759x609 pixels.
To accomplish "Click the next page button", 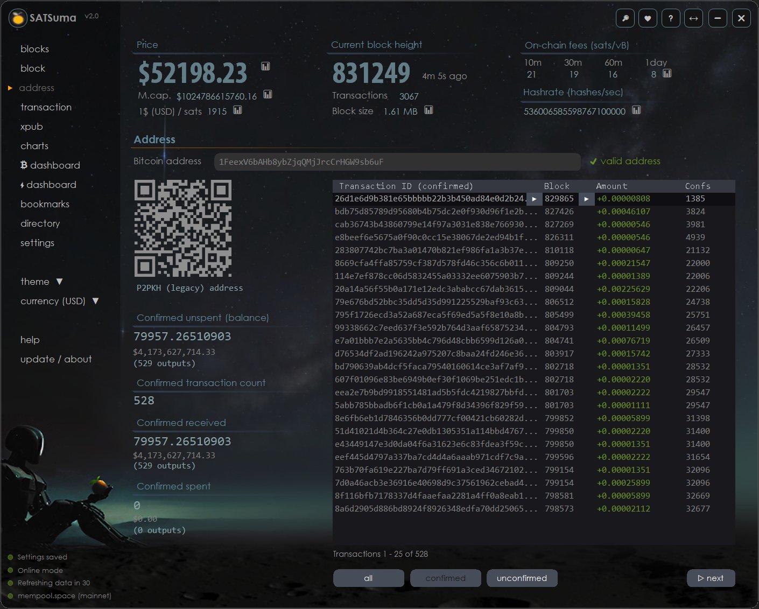I will 711,578.
